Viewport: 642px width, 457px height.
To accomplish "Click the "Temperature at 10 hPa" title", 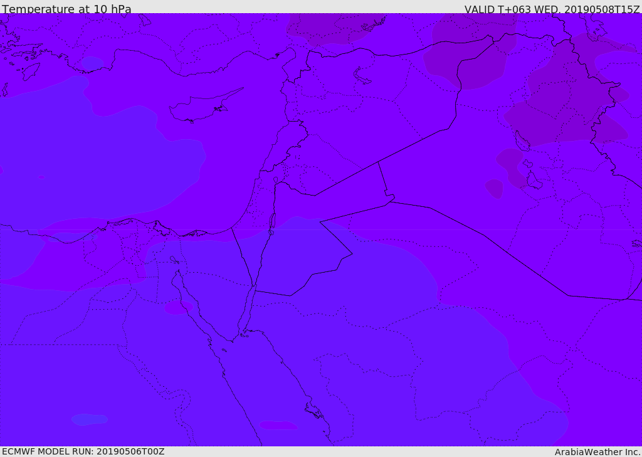I will tap(66, 9).
